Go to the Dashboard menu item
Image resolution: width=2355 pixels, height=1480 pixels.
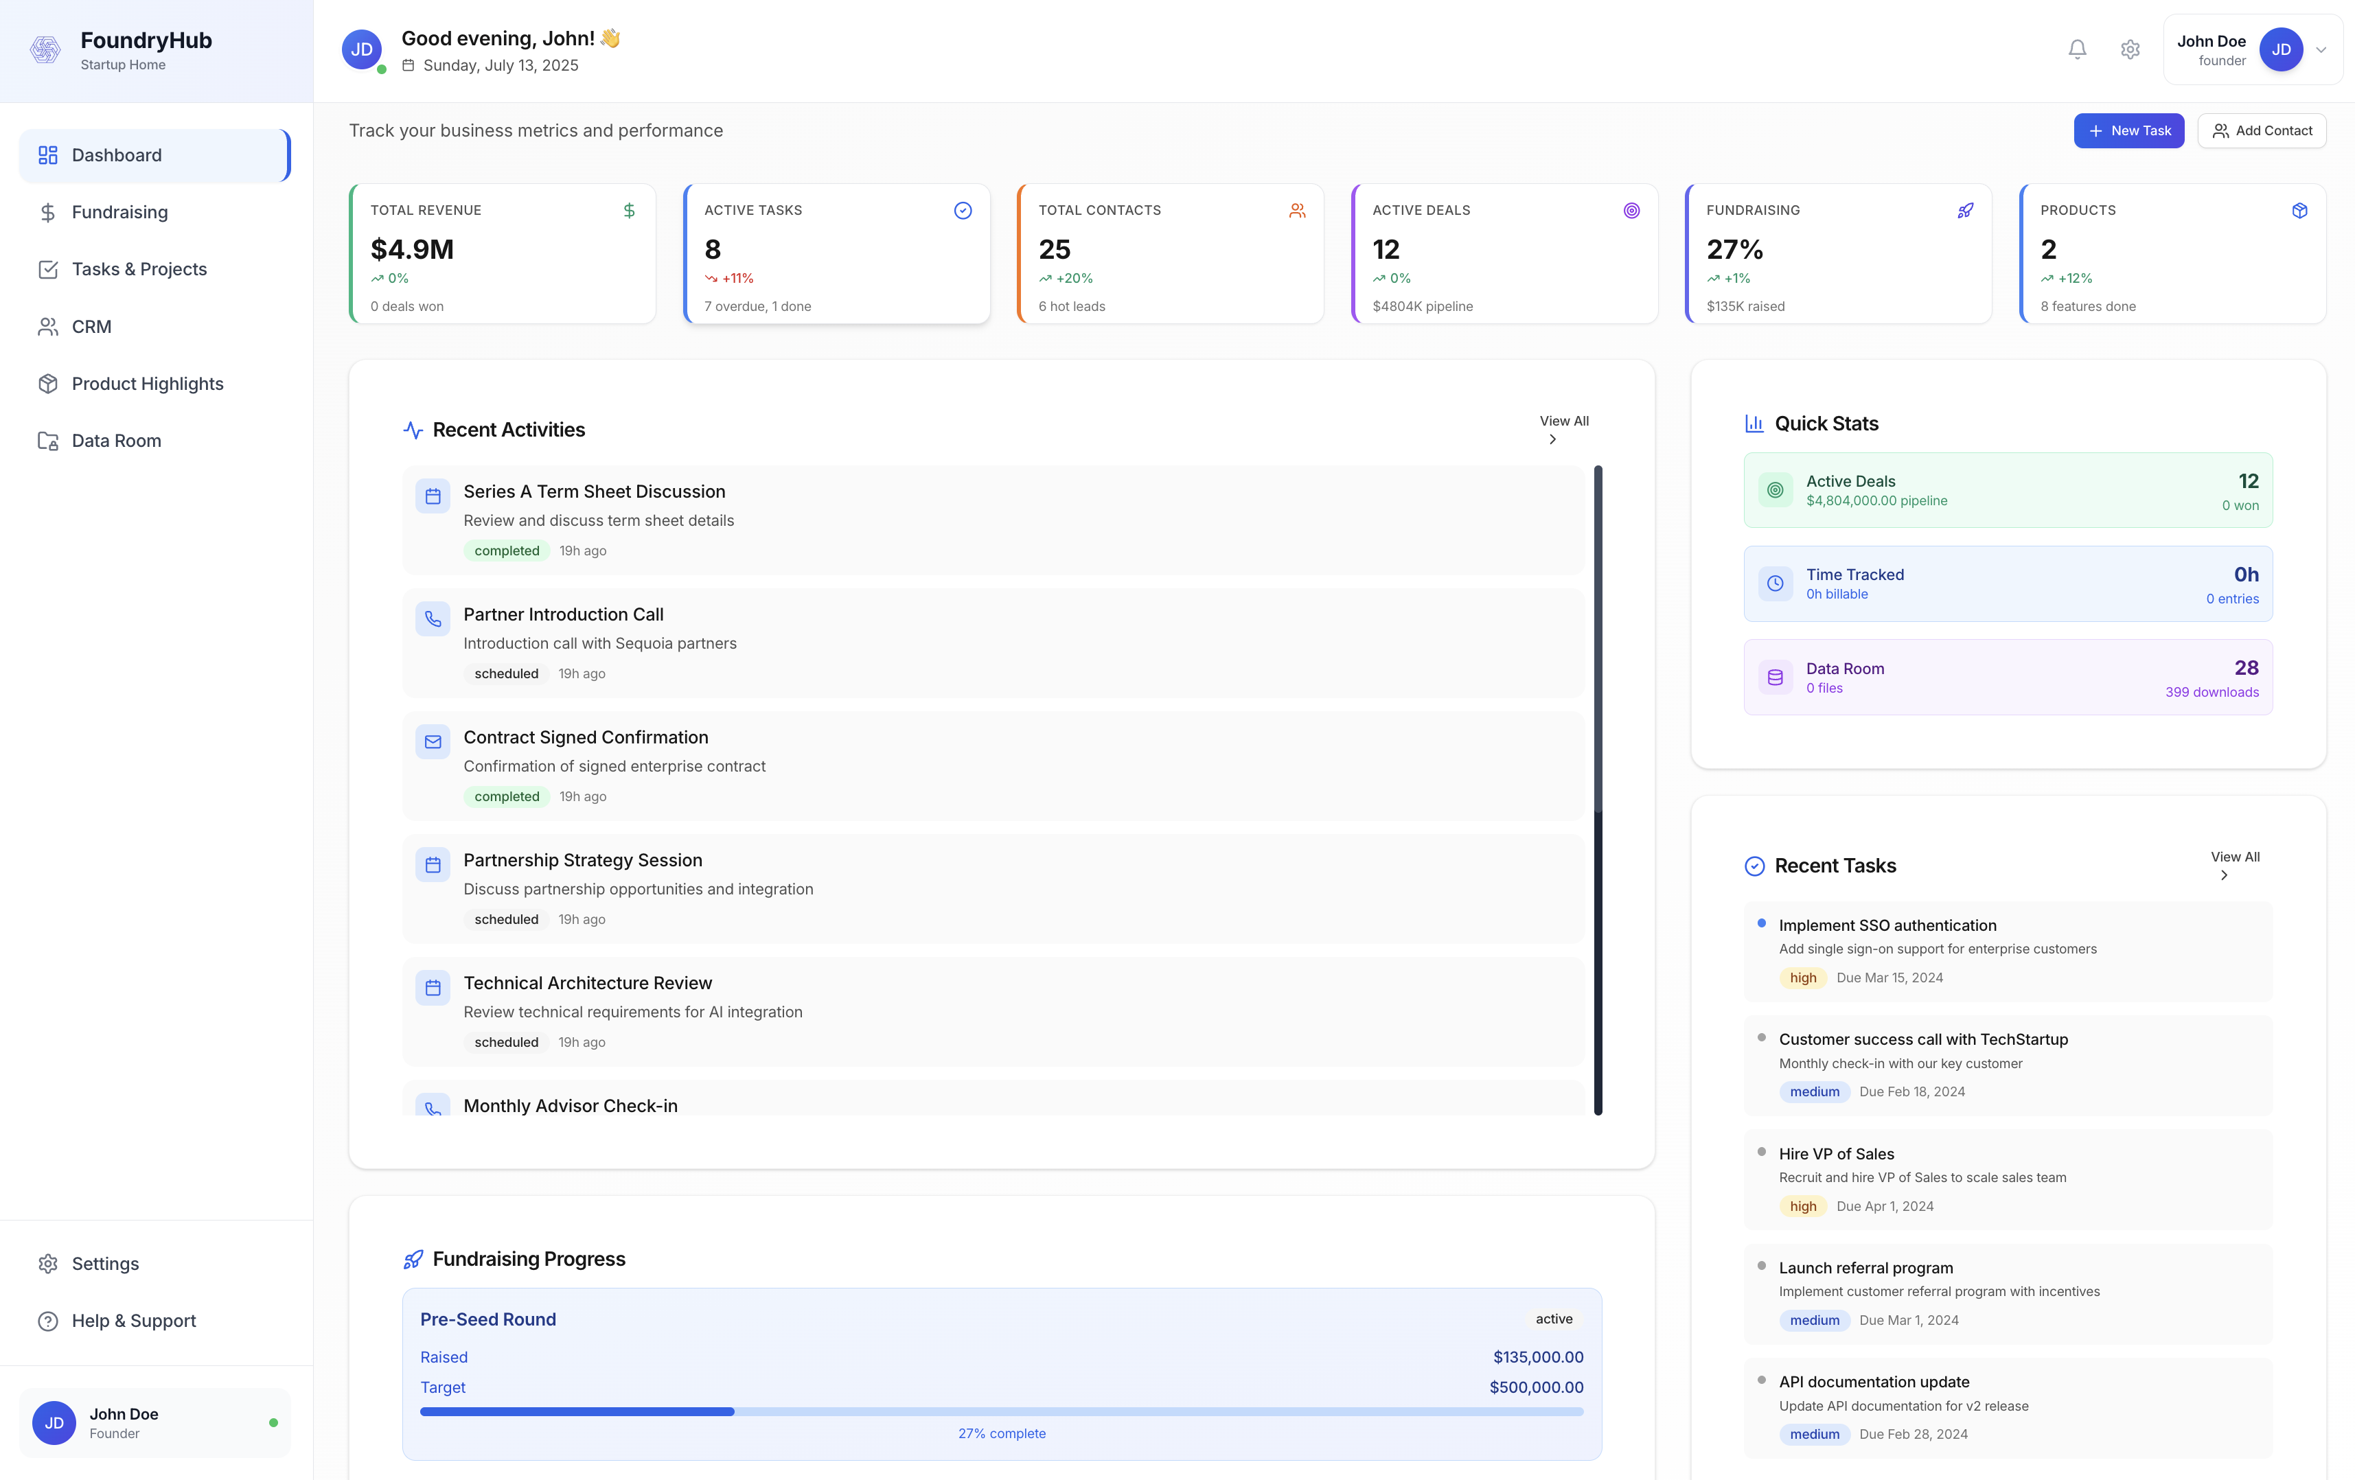[x=154, y=155]
